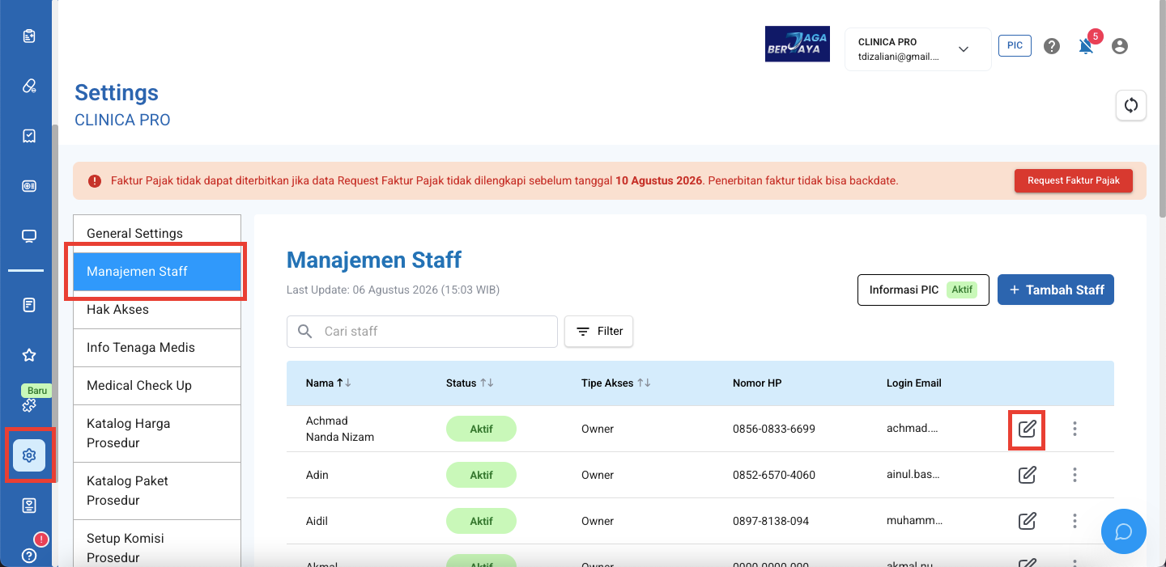Open more options for Adin row
Screen dimensions: 1166x567
(1075, 475)
